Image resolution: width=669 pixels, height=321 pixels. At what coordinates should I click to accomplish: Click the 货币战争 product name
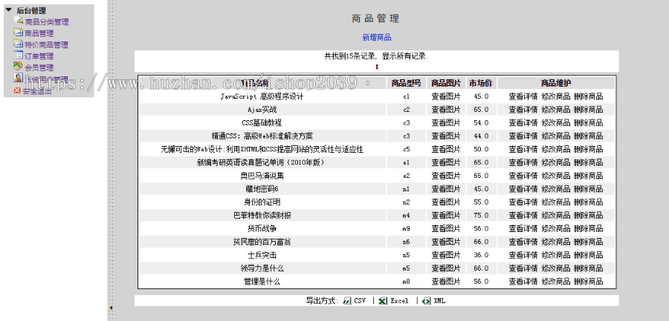[x=262, y=228]
